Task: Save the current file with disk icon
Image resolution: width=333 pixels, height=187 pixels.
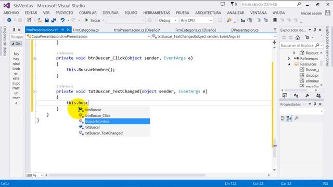Action: (47, 20)
